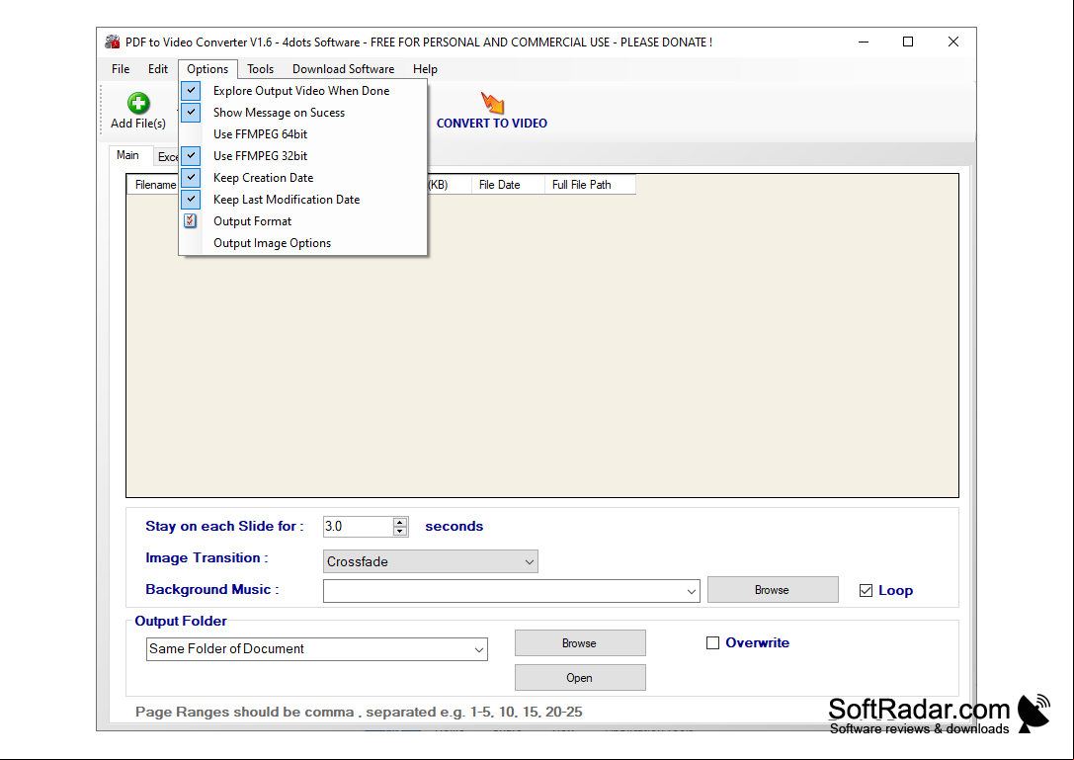Screen dimensions: 1074x760
Task: Toggle Use FFMPEG 32bit option
Action: coord(302,156)
